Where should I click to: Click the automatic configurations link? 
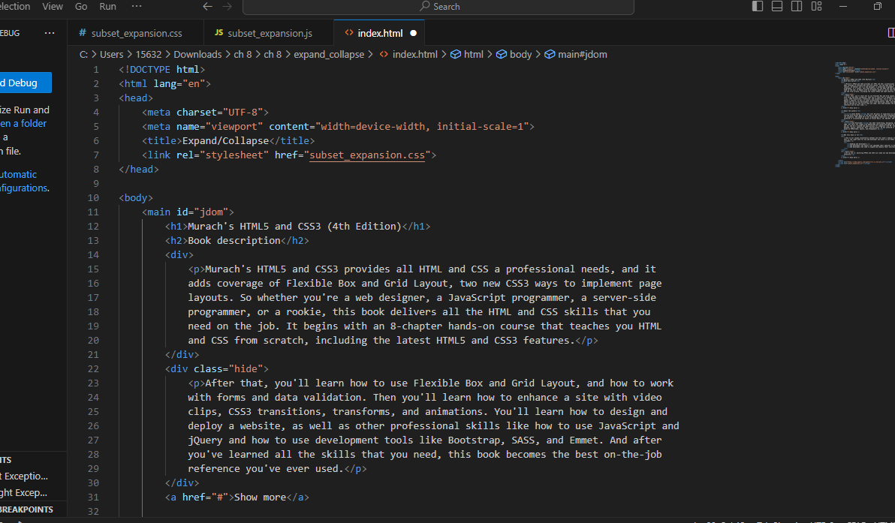24,181
